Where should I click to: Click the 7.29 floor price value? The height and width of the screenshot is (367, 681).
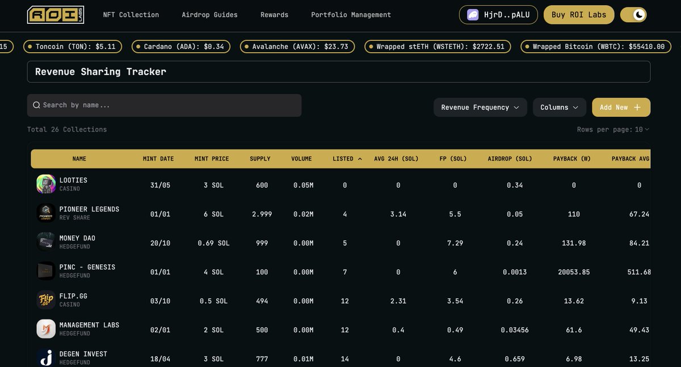click(455, 243)
